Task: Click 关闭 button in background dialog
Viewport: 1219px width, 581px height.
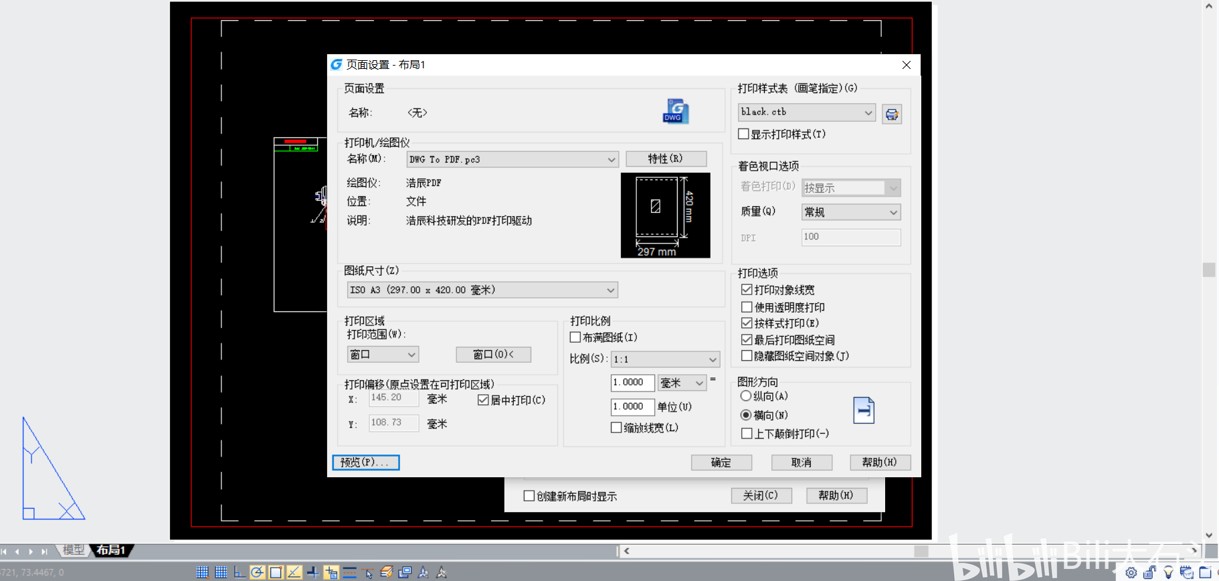Action: 761,495
